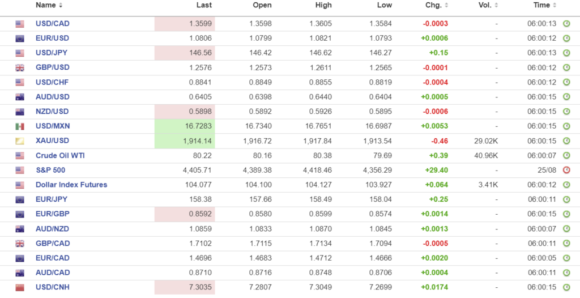Click the red clock icon for S&P 500
The width and height of the screenshot is (580, 298).
tap(566, 170)
